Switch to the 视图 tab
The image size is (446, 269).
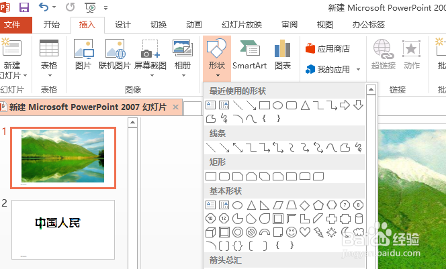point(325,25)
